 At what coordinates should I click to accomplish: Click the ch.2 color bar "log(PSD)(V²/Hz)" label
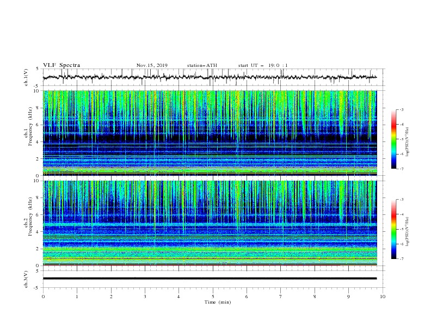click(x=408, y=232)
